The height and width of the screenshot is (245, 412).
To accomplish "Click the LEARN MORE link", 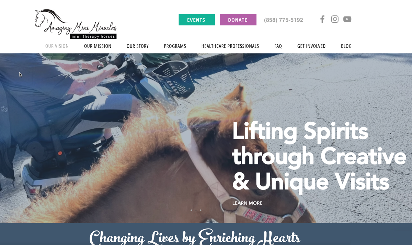I will tap(247, 203).
